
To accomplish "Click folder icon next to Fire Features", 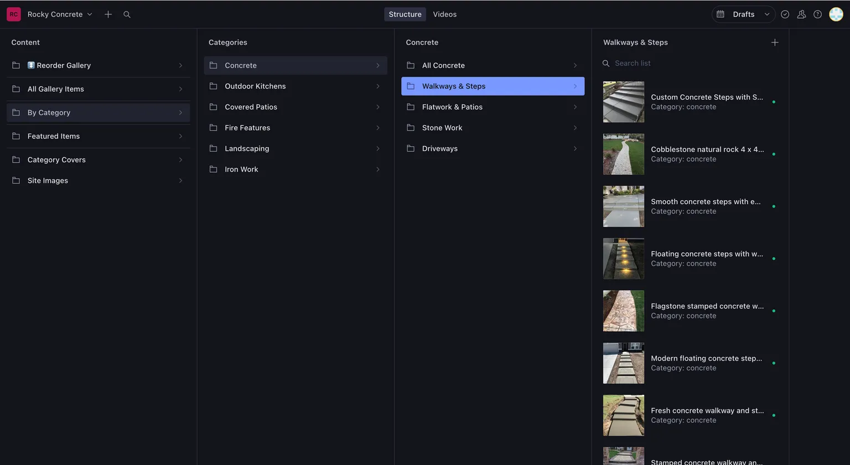I will [x=213, y=128].
